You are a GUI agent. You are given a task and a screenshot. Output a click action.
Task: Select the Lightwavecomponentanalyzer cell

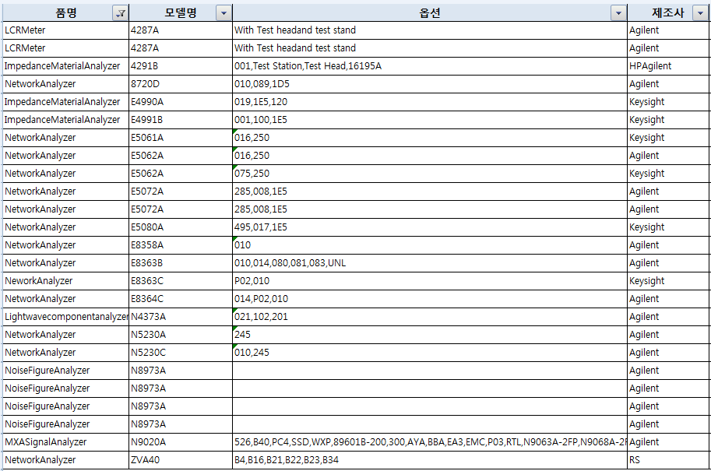point(65,317)
